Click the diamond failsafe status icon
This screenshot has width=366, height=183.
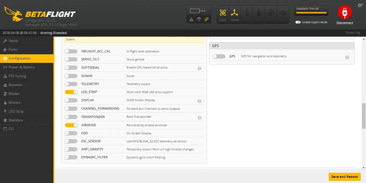click(199, 19)
